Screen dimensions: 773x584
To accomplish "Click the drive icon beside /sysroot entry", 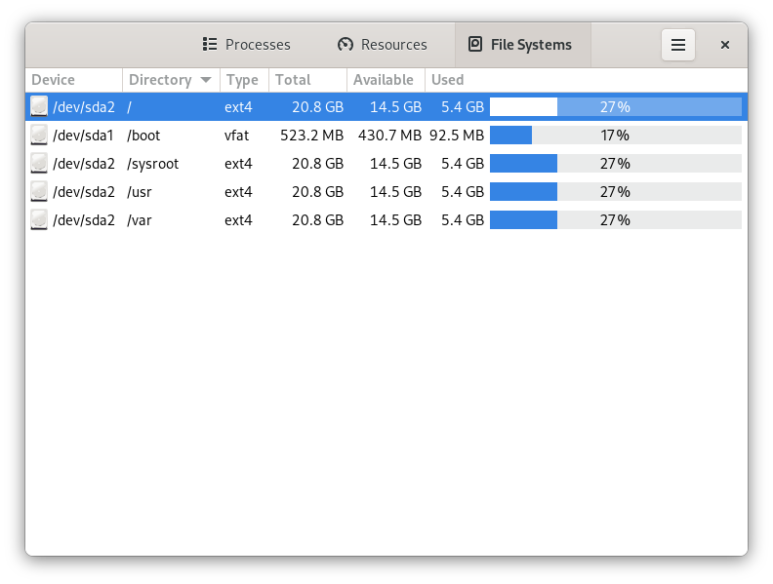I will (x=39, y=163).
